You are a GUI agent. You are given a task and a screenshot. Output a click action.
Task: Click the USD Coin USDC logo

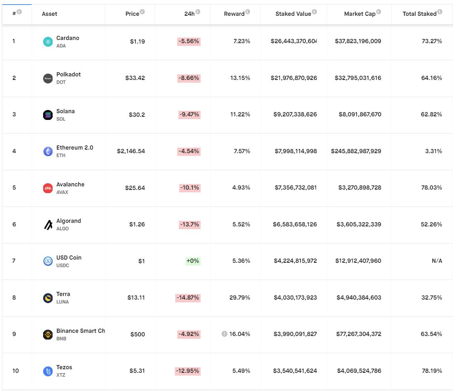tap(48, 261)
